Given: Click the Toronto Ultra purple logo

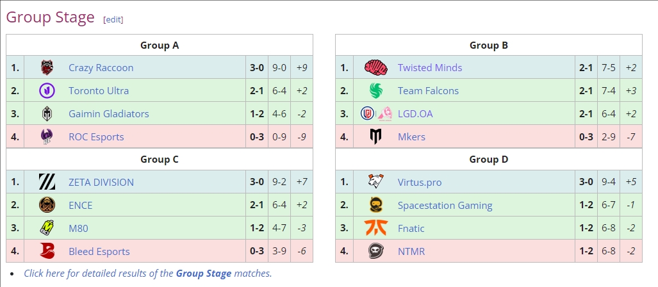Looking at the screenshot, I should 47,90.
